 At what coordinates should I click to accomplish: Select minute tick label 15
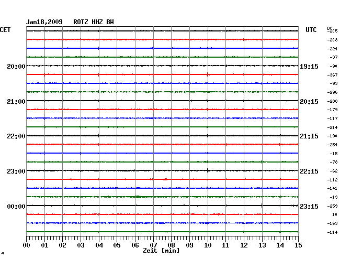click(x=298, y=245)
